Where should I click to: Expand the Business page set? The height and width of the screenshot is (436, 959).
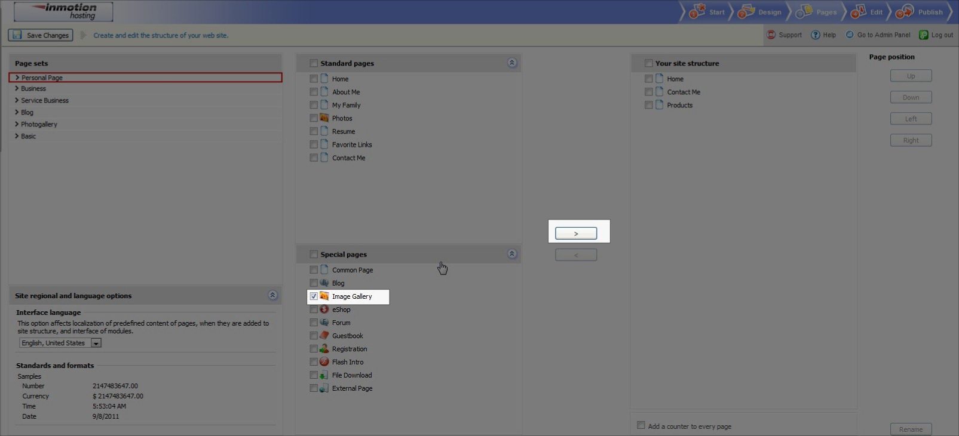click(x=17, y=88)
